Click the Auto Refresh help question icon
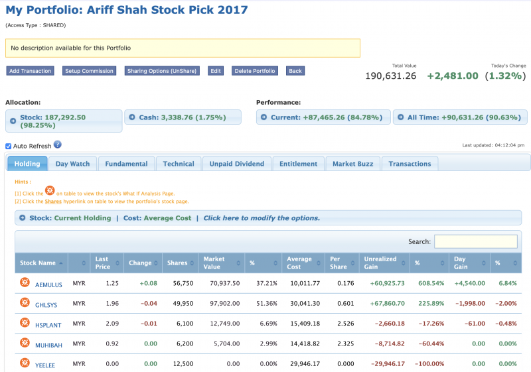Image resolution: width=531 pixels, height=372 pixels. coord(58,145)
